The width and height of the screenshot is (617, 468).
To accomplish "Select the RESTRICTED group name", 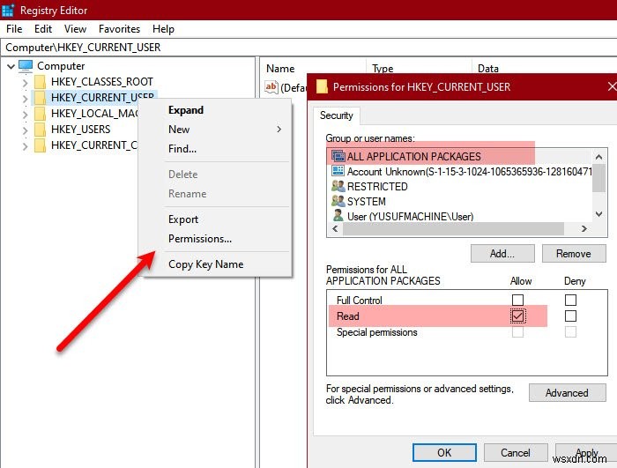I will [377, 187].
